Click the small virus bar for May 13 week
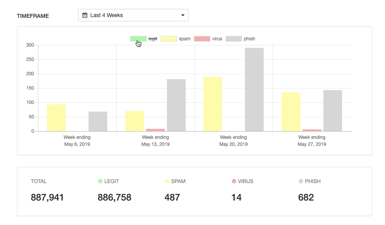 click(x=155, y=130)
